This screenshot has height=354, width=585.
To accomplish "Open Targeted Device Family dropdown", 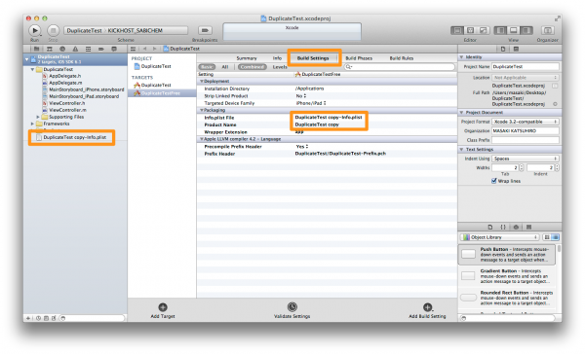I will [311, 103].
